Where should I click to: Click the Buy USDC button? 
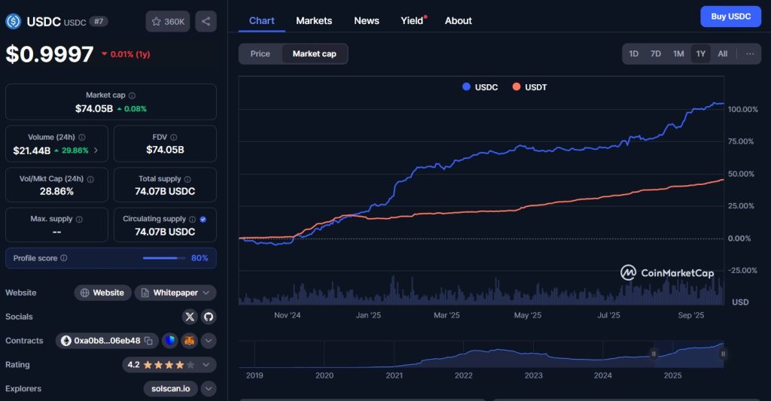click(x=730, y=17)
